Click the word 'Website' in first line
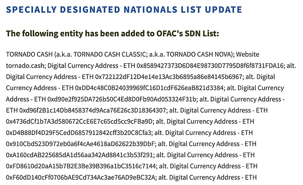303x185 pixels. pyautogui.click(x=247, y=54)
